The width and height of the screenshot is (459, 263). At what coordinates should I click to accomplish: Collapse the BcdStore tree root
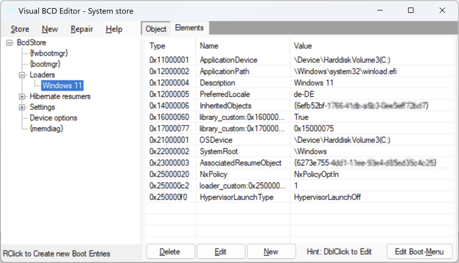tap(10, 42)
